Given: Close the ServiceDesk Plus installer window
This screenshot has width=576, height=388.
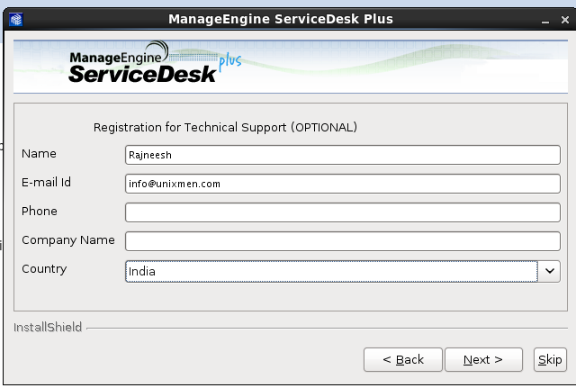Looking at the screenshot, I should pos(565,20).
